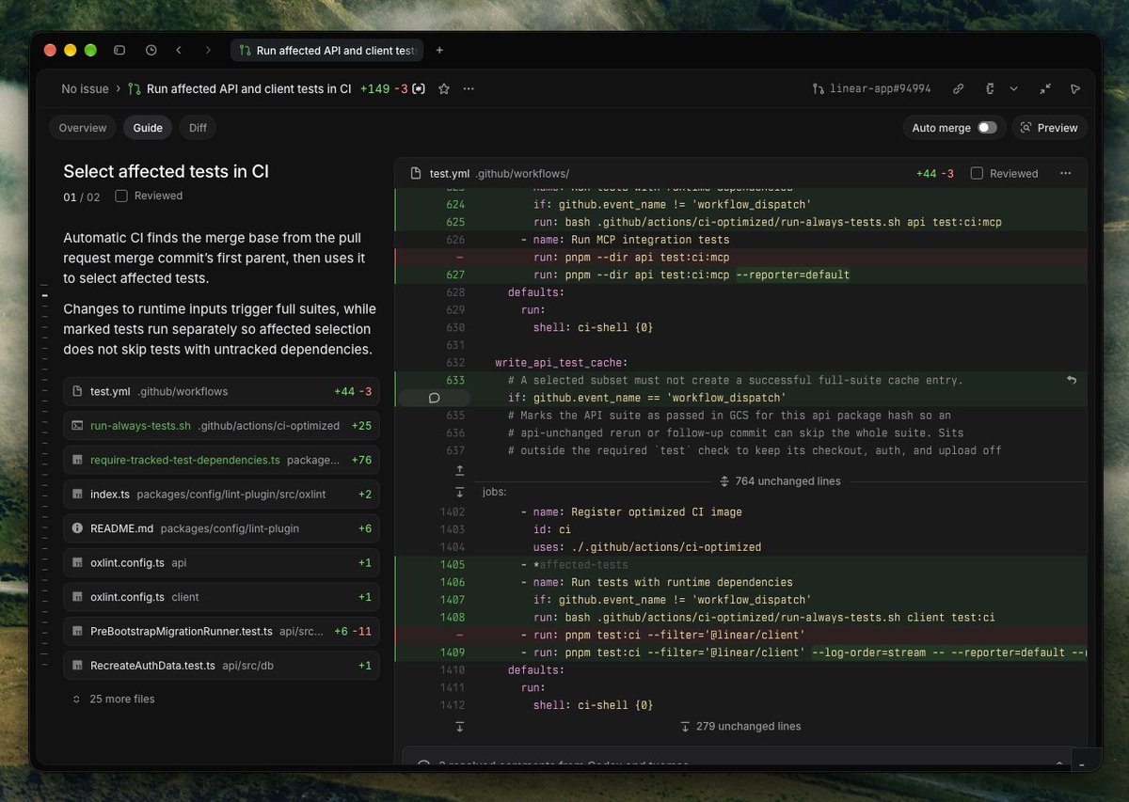Expand the chevron dropdown beside branch icon

(1013, 88)
